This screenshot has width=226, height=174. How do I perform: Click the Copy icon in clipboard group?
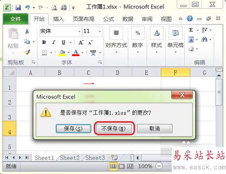[27, 41]
